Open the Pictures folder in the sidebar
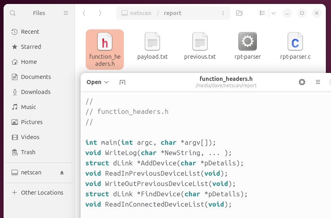331x218 pixels. click(39, 122)
